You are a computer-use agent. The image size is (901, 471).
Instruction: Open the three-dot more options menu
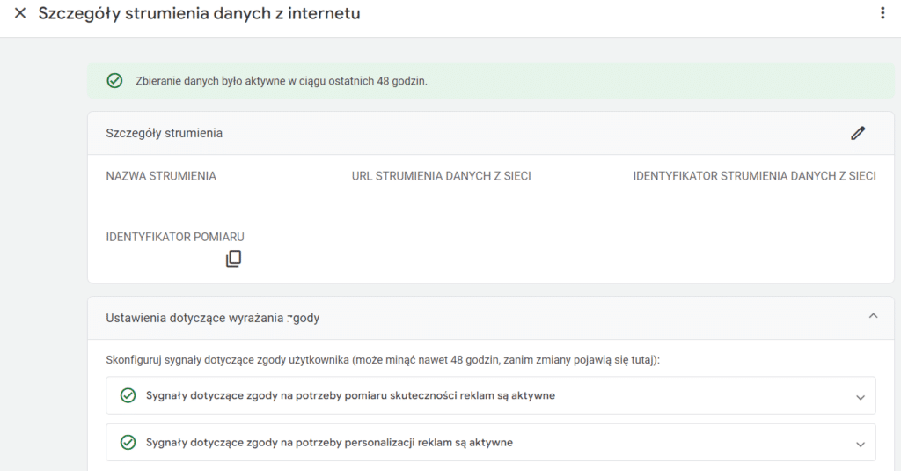[883, 12]
